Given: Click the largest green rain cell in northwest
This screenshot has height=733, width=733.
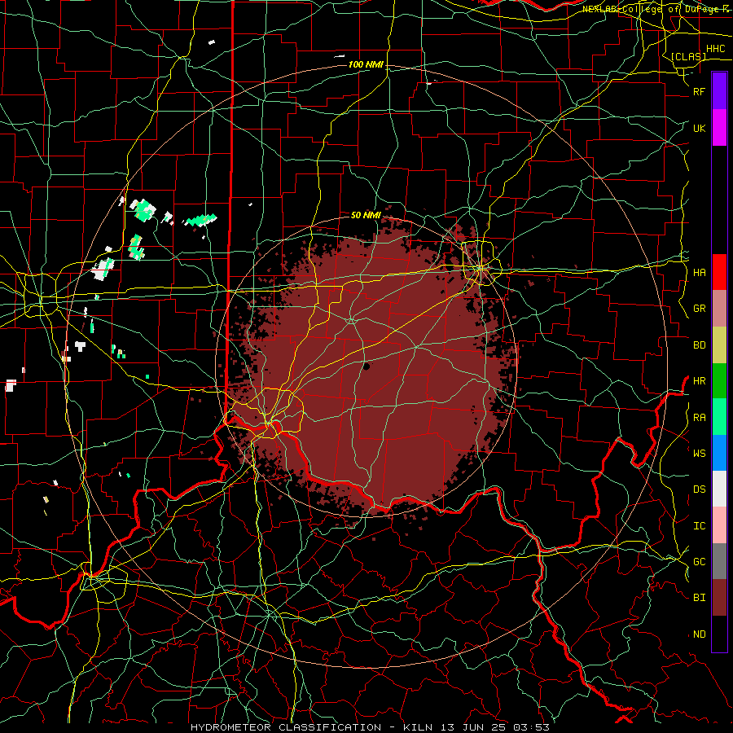Looking at the screenshot, I should [x=143, y=210].
